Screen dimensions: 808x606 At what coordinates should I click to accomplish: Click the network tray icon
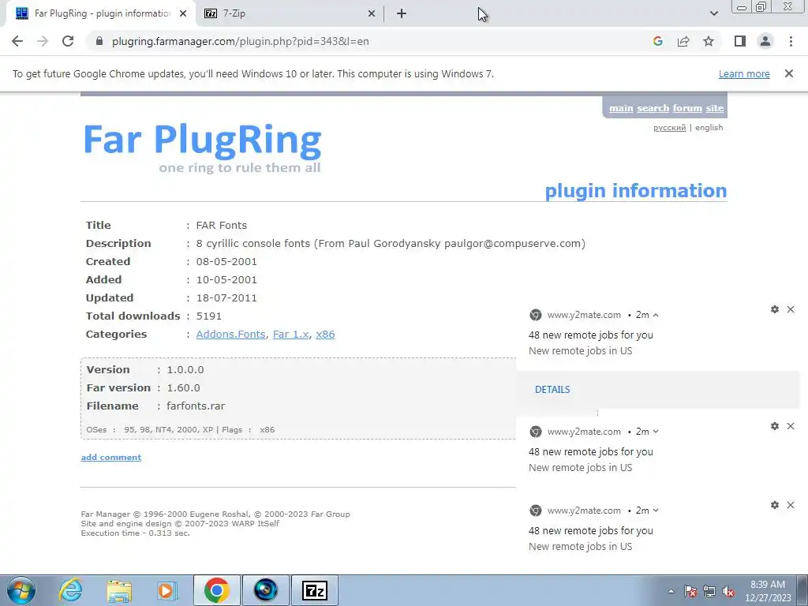pos(709,592)
